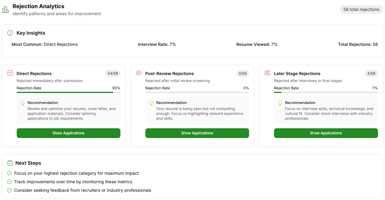The image size is (385, 200).
Task: Click checkmark beside 'Consider seeking feedback from recruiters'
Action: coord(10,190)
